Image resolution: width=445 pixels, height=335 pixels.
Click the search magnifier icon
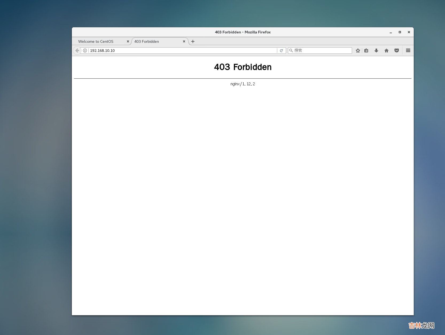[291, 51]
